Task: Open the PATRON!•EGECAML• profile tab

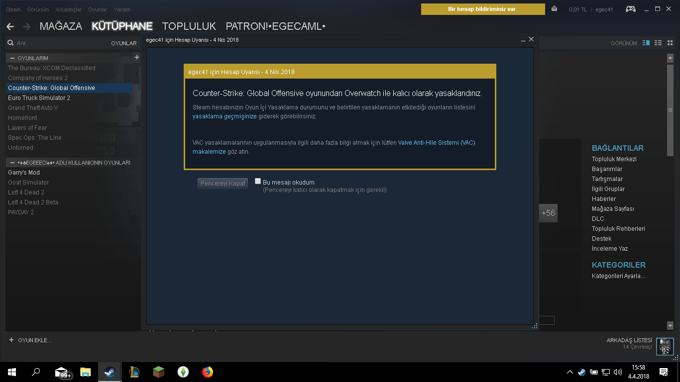Action: pyautogui.click(x=275, y=26)
